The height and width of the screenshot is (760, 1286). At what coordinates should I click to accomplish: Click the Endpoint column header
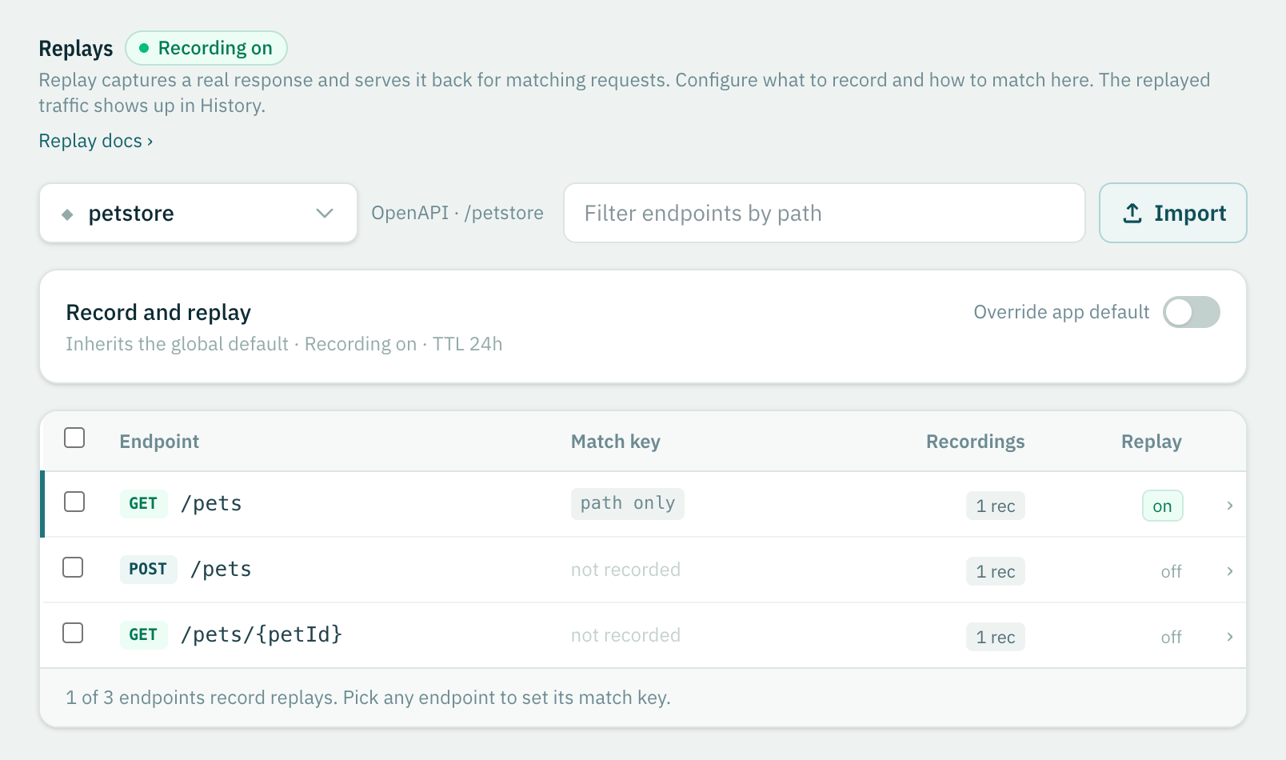pyautogui.click(x=159, y=442)
